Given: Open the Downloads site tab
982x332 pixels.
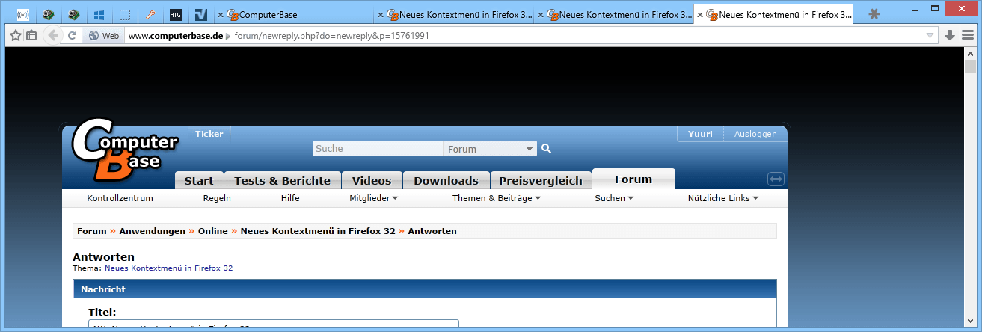Looking at the screenshot, I should click(x=446, y=180).
